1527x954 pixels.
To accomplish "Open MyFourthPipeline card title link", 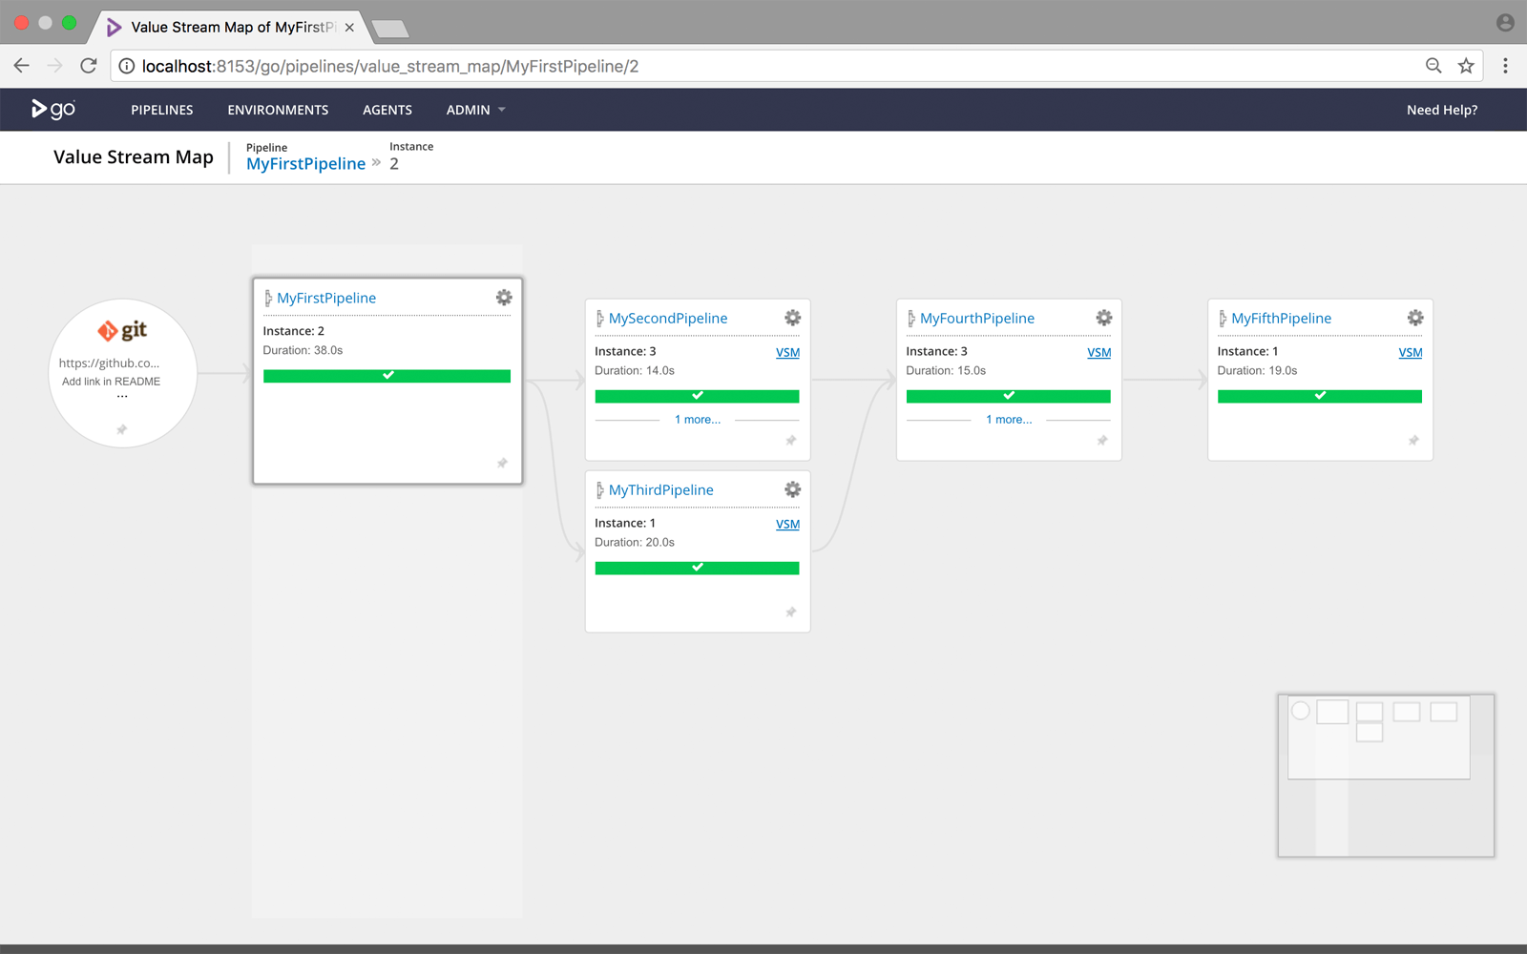I will (977, 318).
